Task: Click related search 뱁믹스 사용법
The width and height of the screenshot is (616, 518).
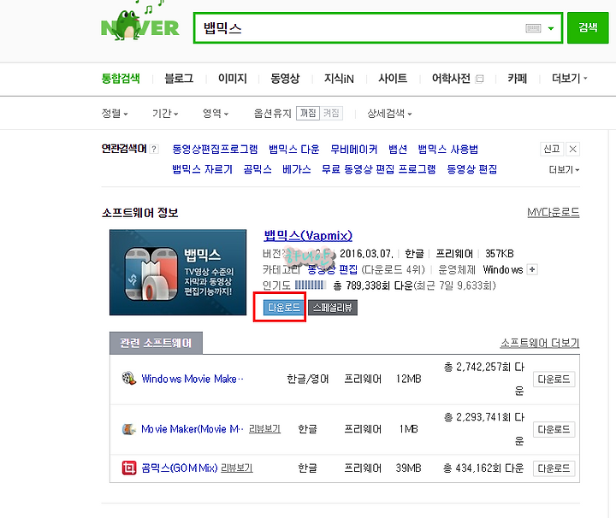Action: click(447, 149)
